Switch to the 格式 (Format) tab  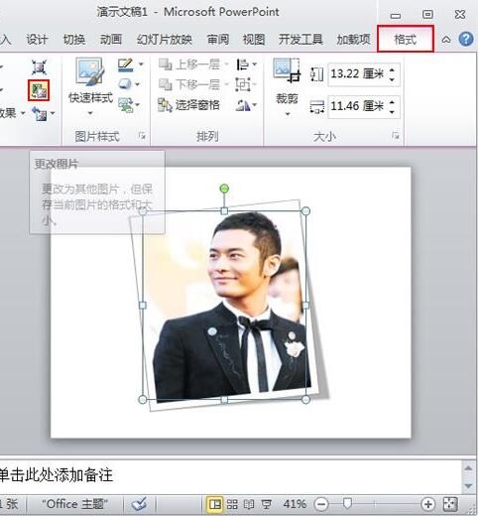coord(406,39)
